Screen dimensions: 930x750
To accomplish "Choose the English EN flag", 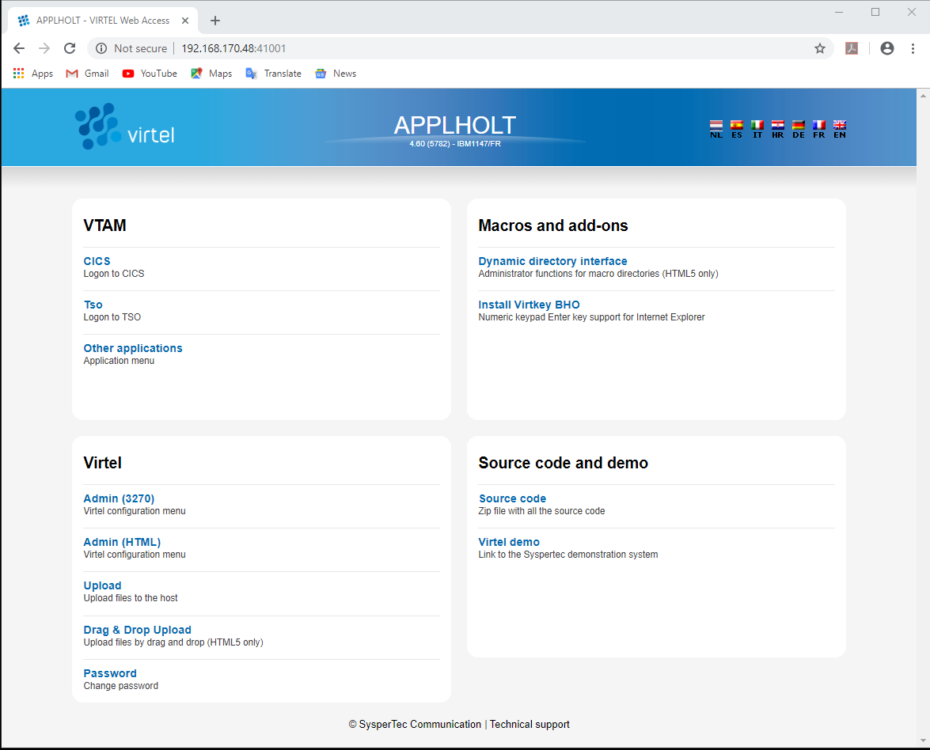I will [x=840, y=129].
